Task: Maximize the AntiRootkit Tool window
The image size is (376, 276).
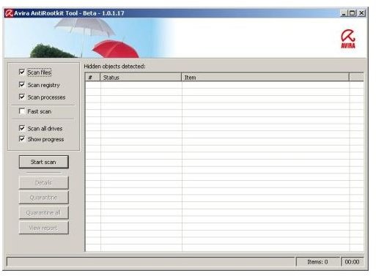Action: [x=353, y=13]
